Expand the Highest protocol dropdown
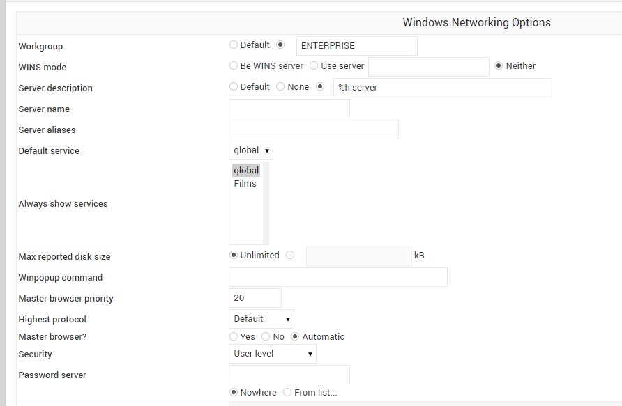Screen dimensions: 622x406 (x=261, y=319)
